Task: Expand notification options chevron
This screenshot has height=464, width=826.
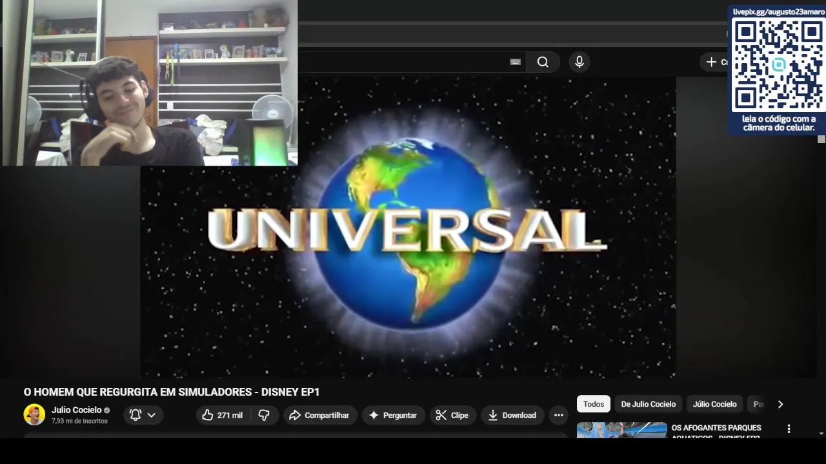Action: pyautogui.click(x=152, y=416)
